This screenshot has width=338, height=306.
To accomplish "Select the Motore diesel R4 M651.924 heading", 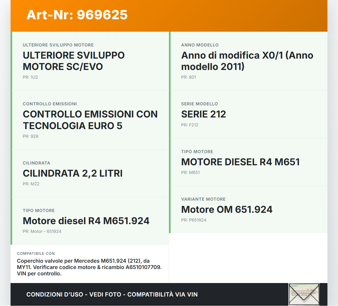I will (x=86, y=221).
